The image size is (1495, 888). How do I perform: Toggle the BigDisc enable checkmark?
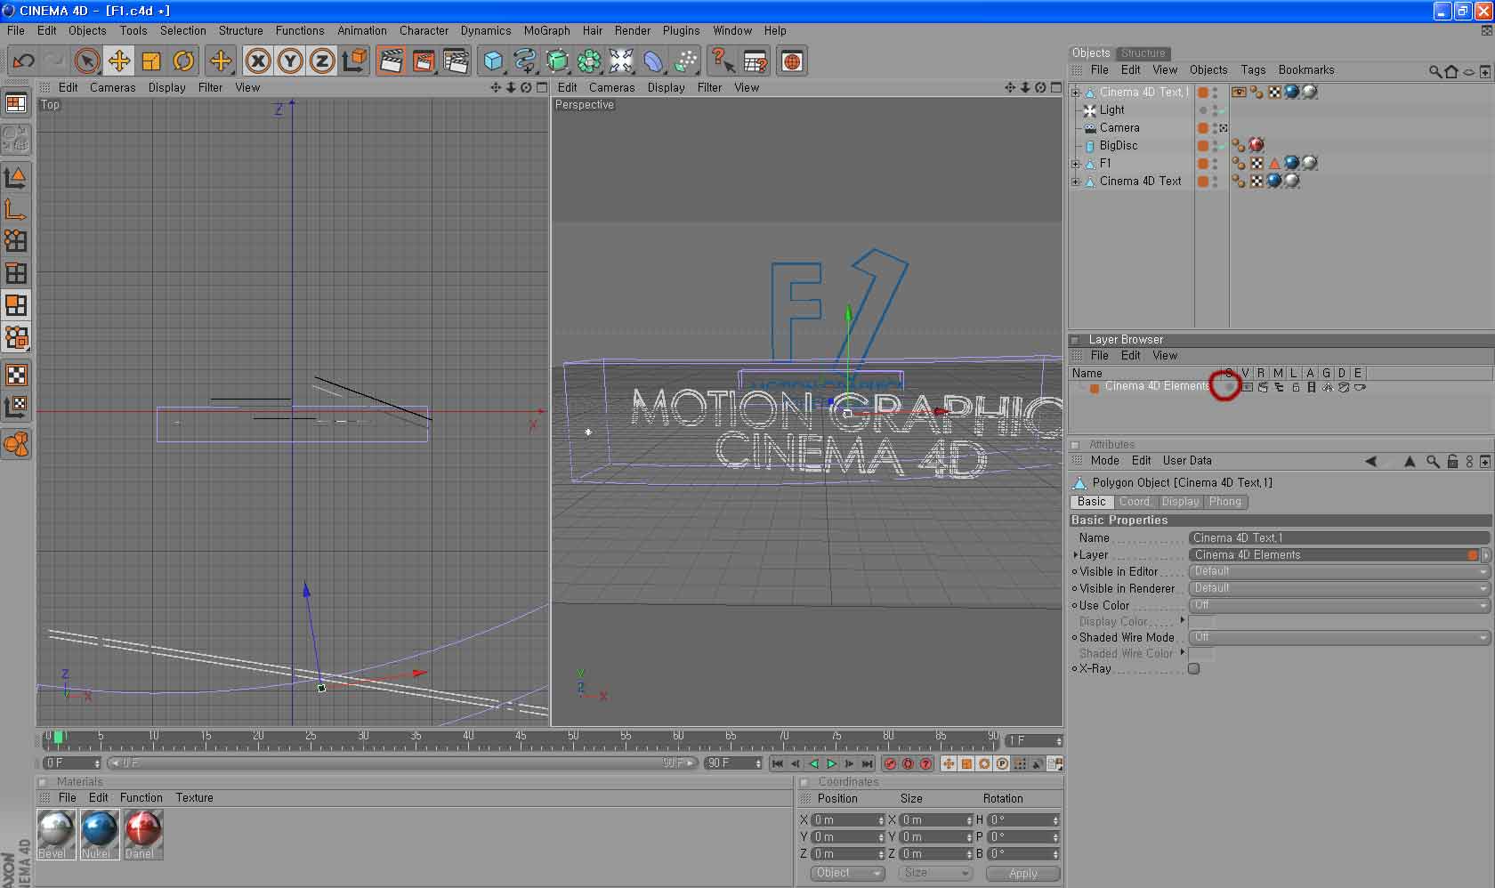1224,146
